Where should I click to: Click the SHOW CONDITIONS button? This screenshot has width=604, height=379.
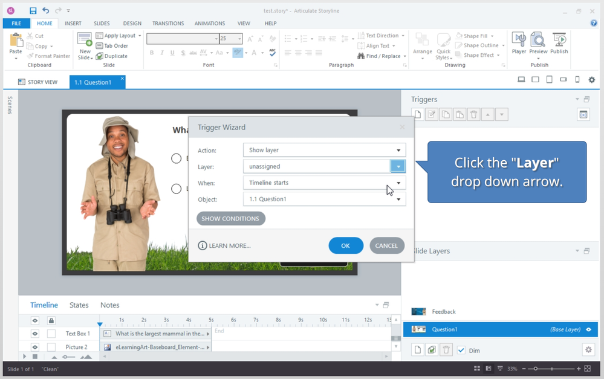230,219
